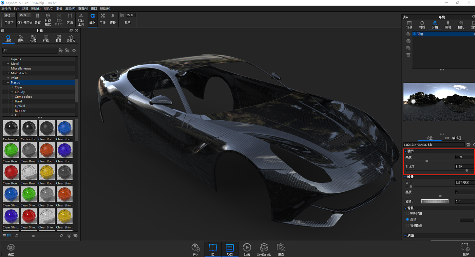The height and width of the screenshot is (257, 475).
Task: Open the Animation timeline icon
Action: 247,248
